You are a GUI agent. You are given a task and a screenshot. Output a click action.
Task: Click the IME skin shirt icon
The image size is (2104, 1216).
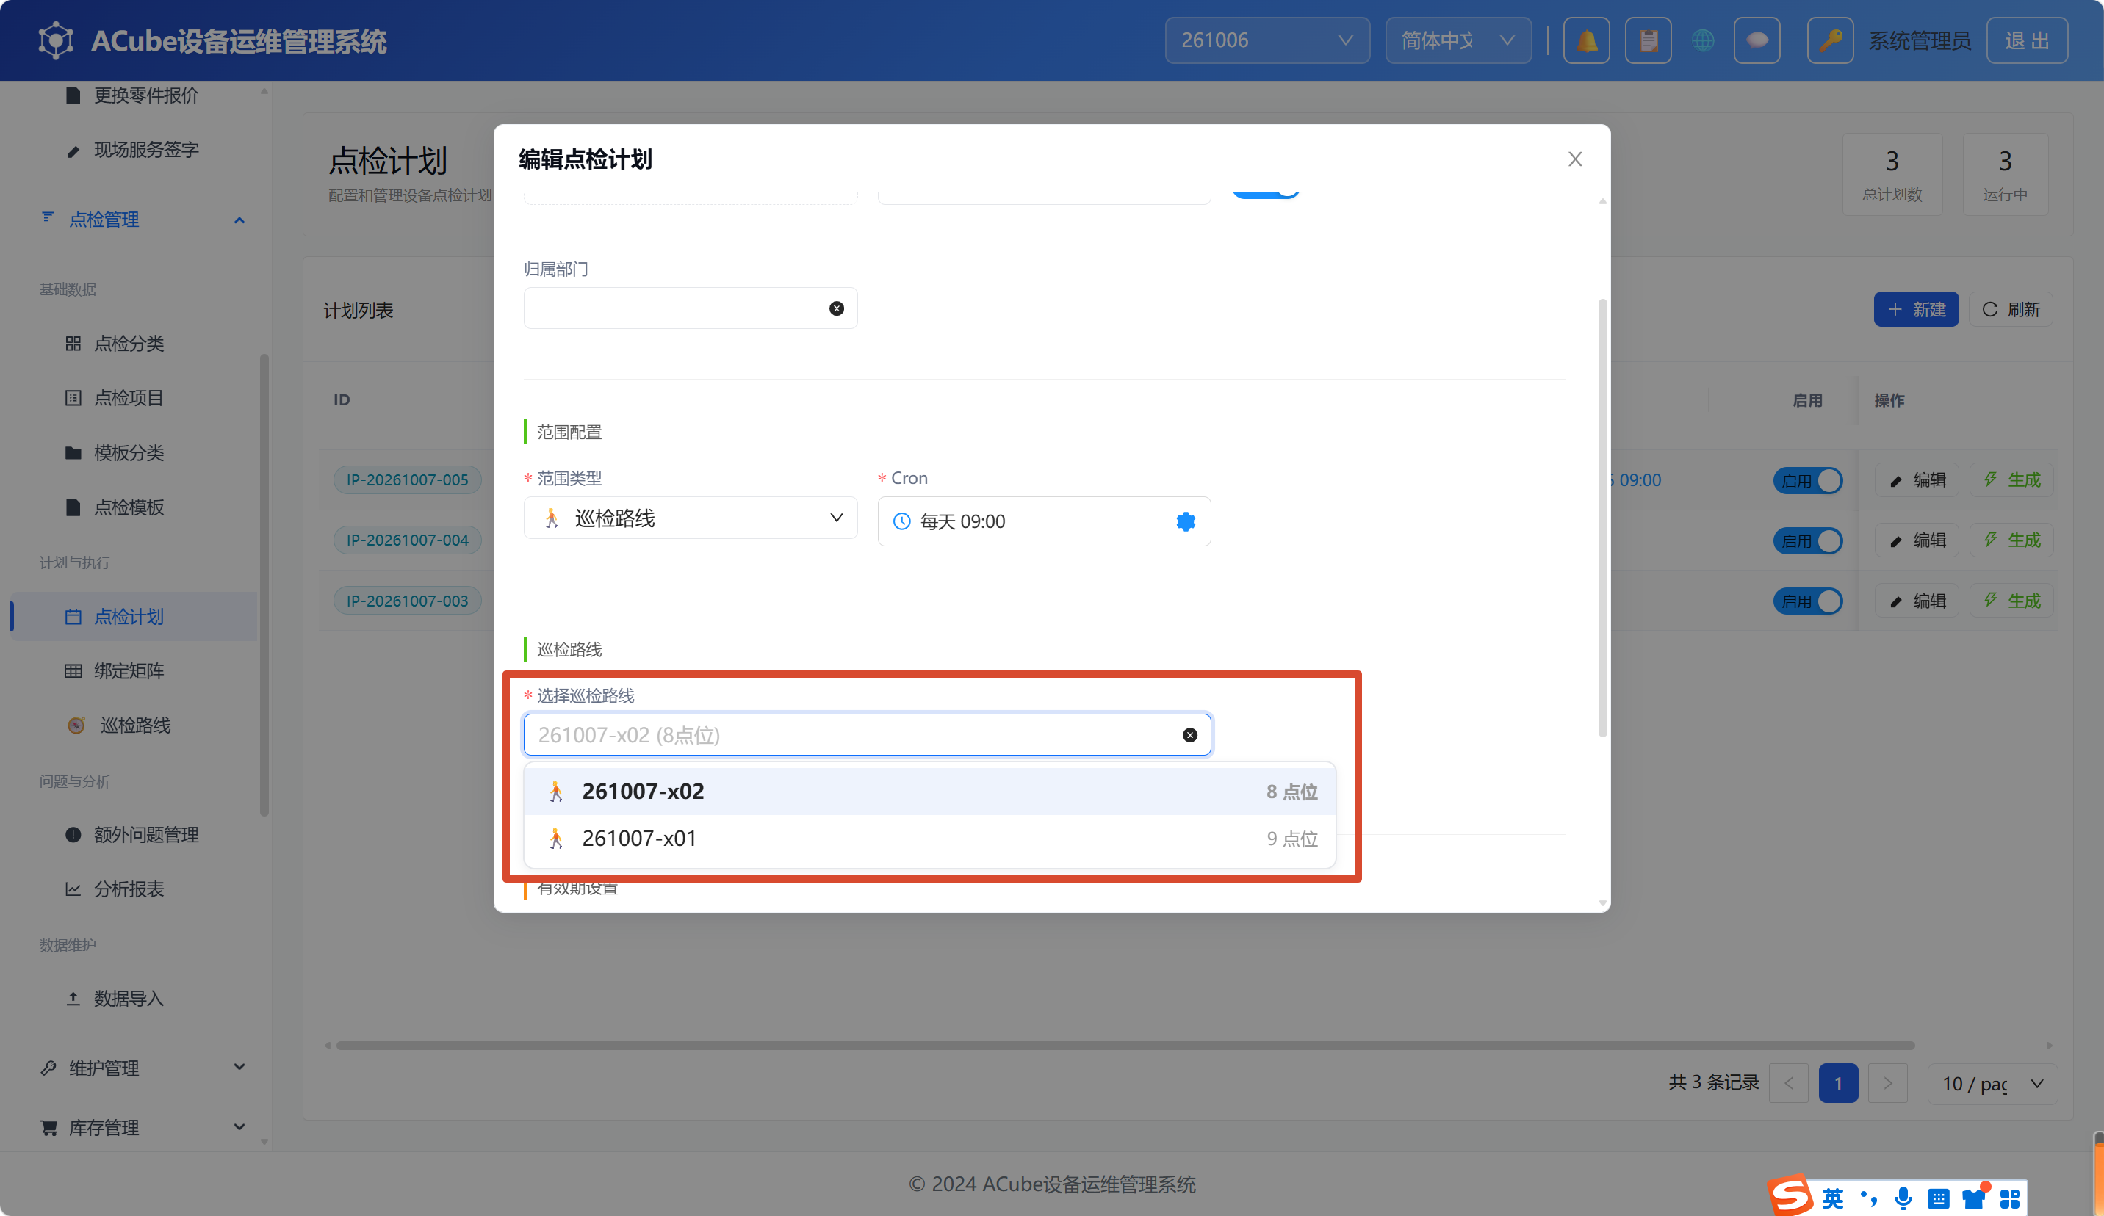1975,1198
